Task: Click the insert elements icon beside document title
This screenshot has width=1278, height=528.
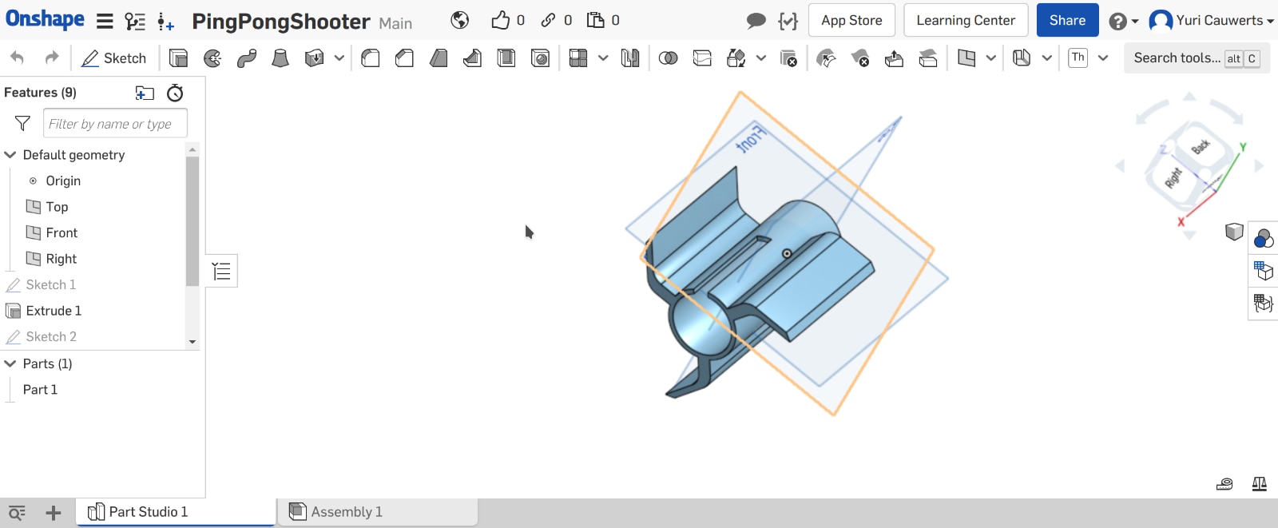Action: click(165, 22)
